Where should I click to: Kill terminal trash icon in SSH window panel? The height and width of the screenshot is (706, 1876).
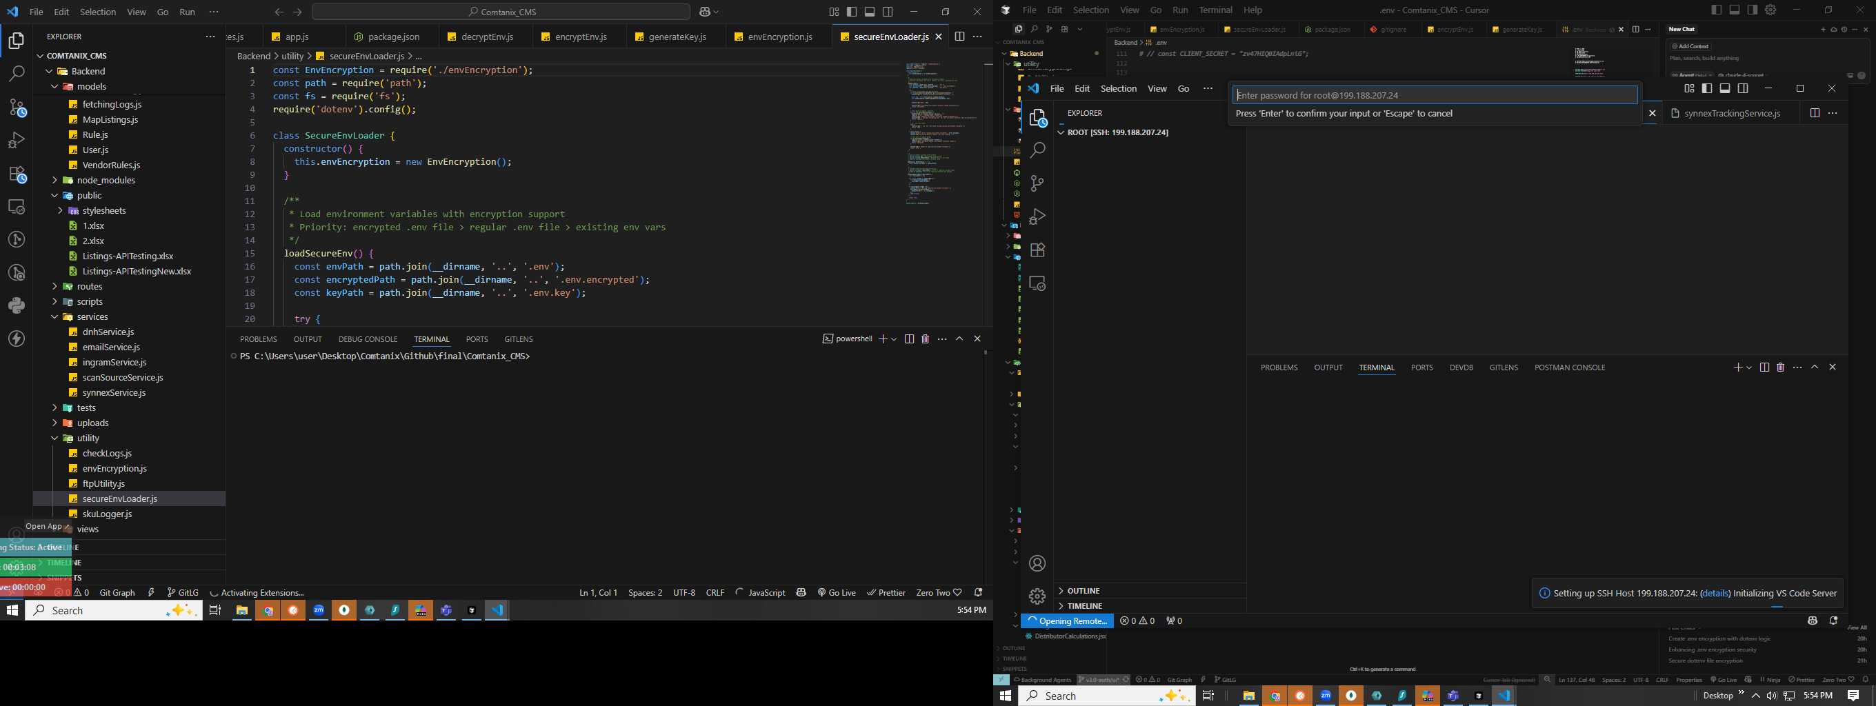1780,367
